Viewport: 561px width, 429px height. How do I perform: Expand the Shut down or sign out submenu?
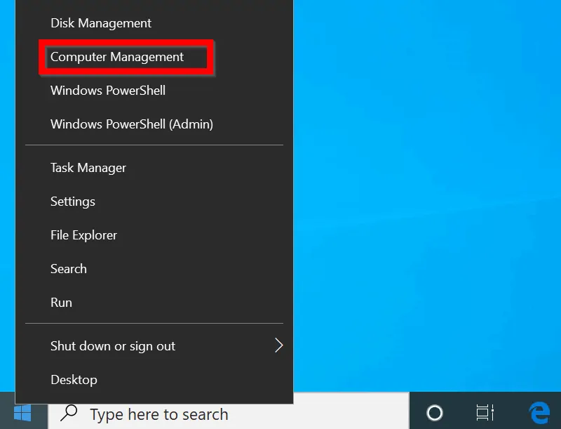click(112, 345)
